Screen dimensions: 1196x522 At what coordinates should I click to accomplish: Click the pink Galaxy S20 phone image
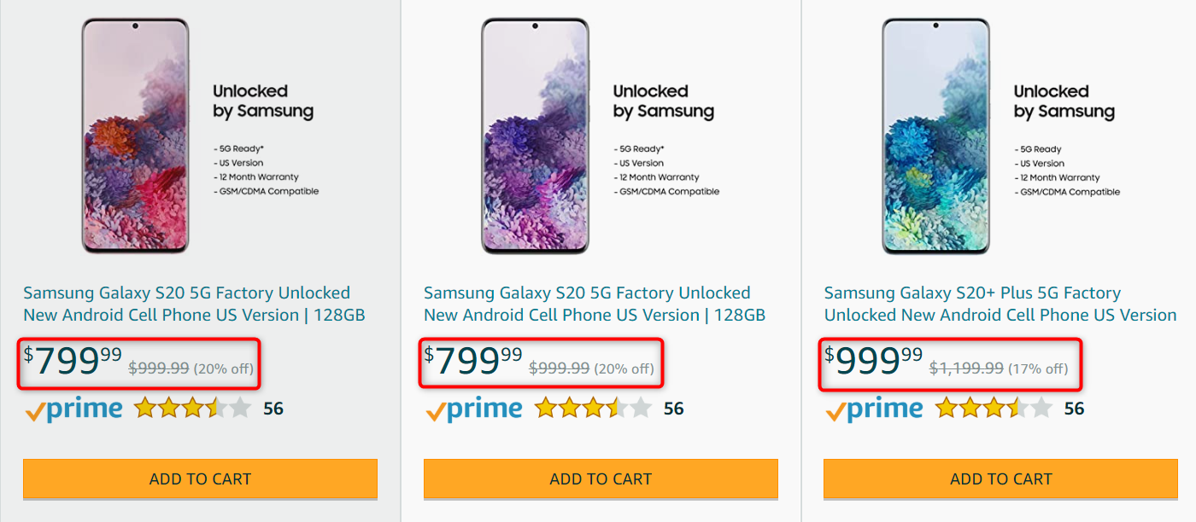coord(135,136)
